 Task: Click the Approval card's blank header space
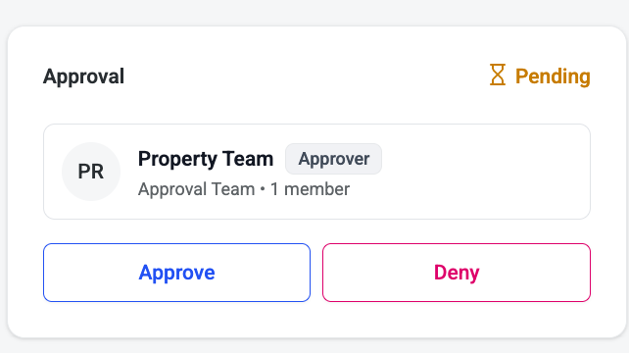click(307, 76)
